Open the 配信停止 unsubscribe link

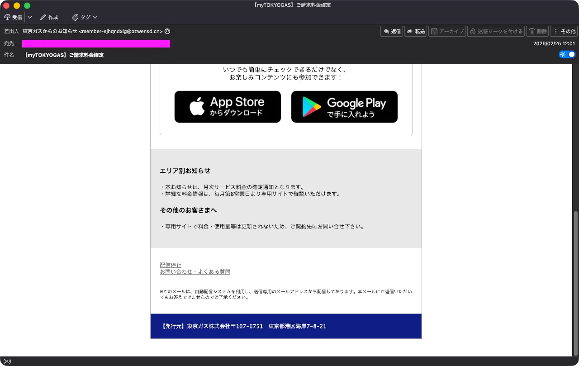pos(171,265)
